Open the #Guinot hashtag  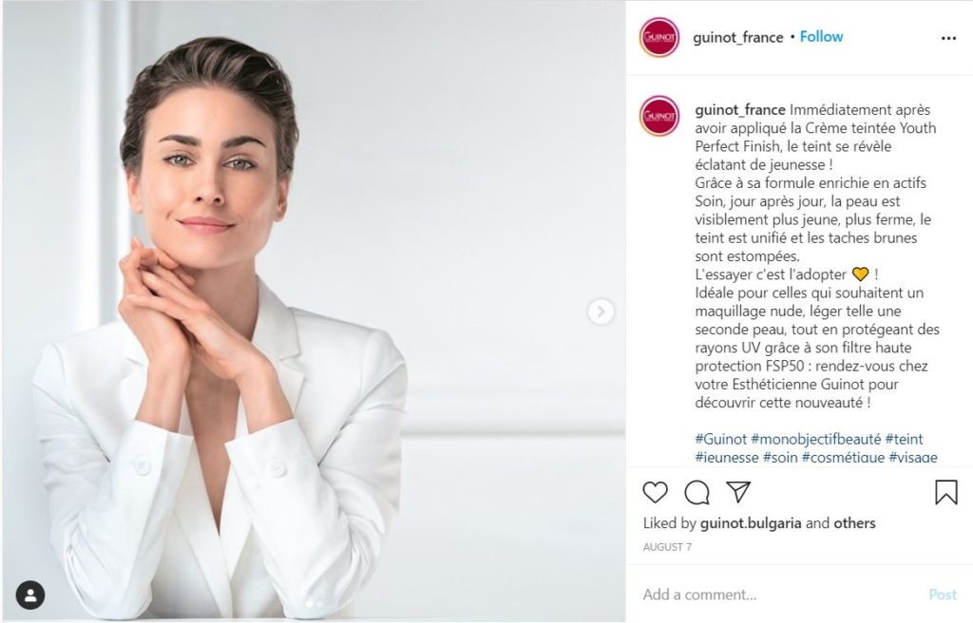coord(720,439)
